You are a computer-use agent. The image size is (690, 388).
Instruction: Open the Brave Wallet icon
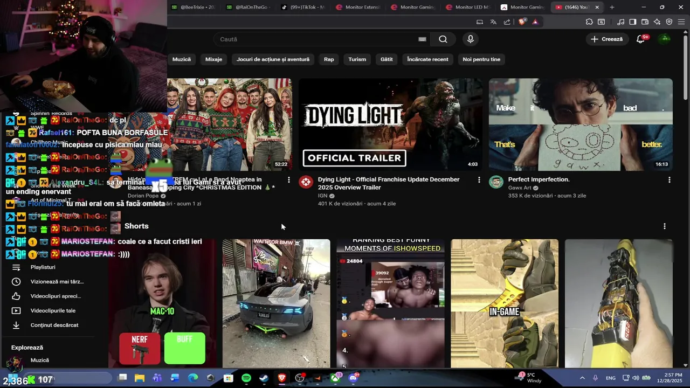(x=645, y=22)
